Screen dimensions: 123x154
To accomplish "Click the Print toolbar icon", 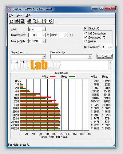I will pyautogui.click(x=29, y=21).
